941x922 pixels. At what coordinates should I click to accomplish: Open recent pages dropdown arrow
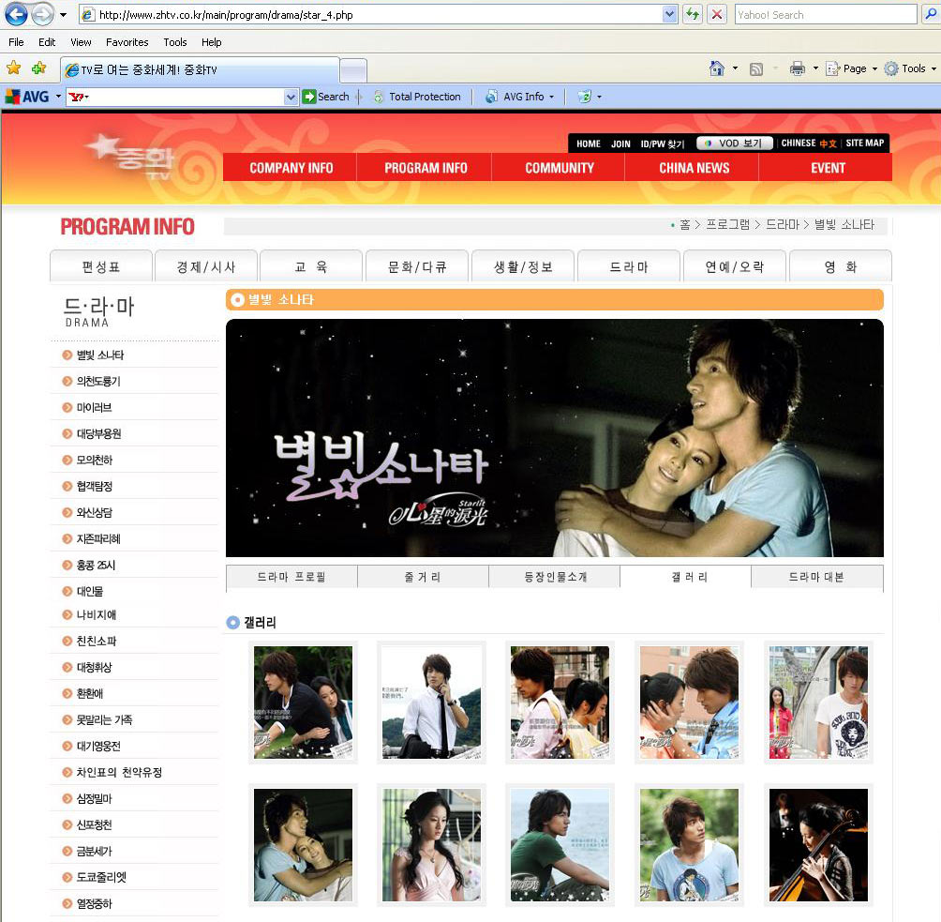point(63,14)
